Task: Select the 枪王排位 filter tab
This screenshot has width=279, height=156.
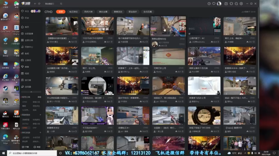Action: tap(74, 12)
